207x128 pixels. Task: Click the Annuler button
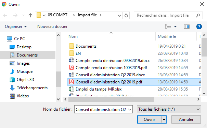tap(186, 119)
